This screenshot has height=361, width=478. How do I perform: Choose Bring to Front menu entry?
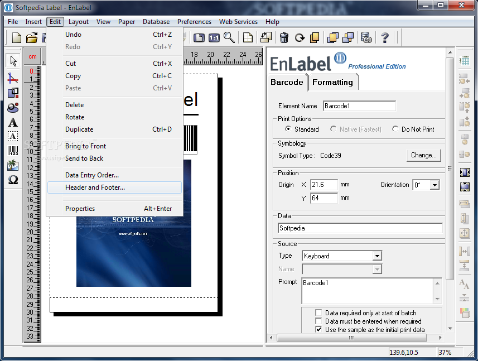[x=115, y=146]
